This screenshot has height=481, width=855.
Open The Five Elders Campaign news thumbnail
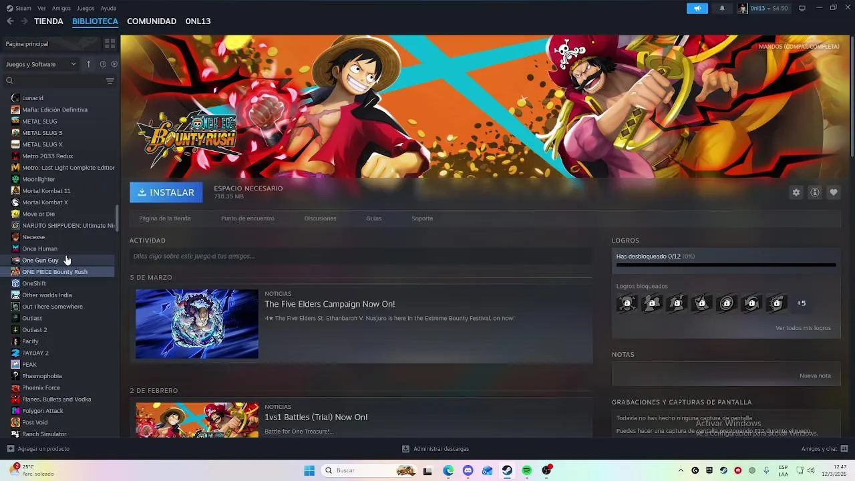coord(197,324)
